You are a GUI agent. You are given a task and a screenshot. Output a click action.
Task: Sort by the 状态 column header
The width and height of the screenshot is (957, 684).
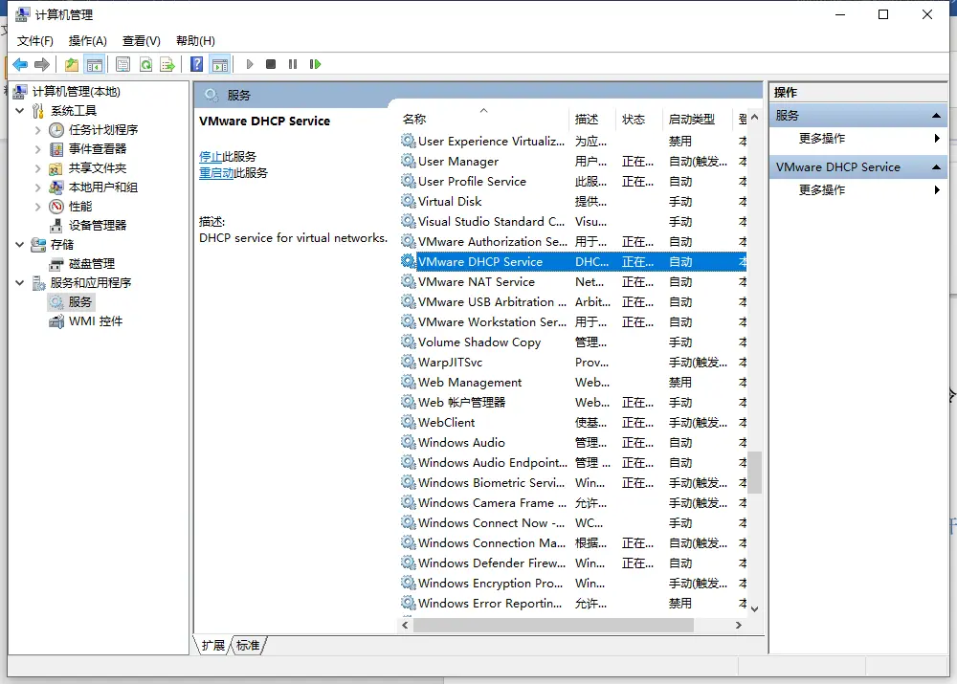click(639, 119)
